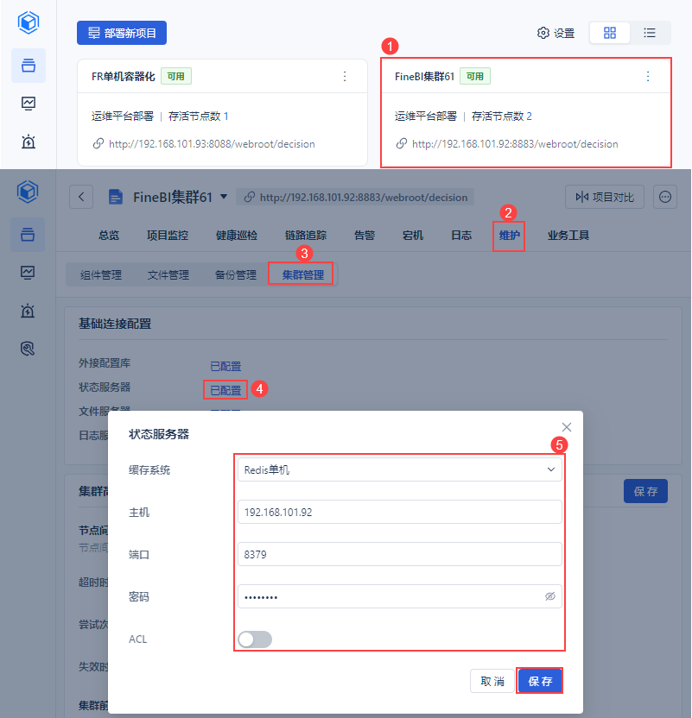
Task: Click 存活节点数 1 on FR card
Action: [x=198, y=116]
